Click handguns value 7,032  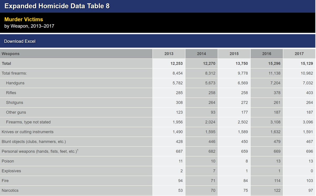308,83
